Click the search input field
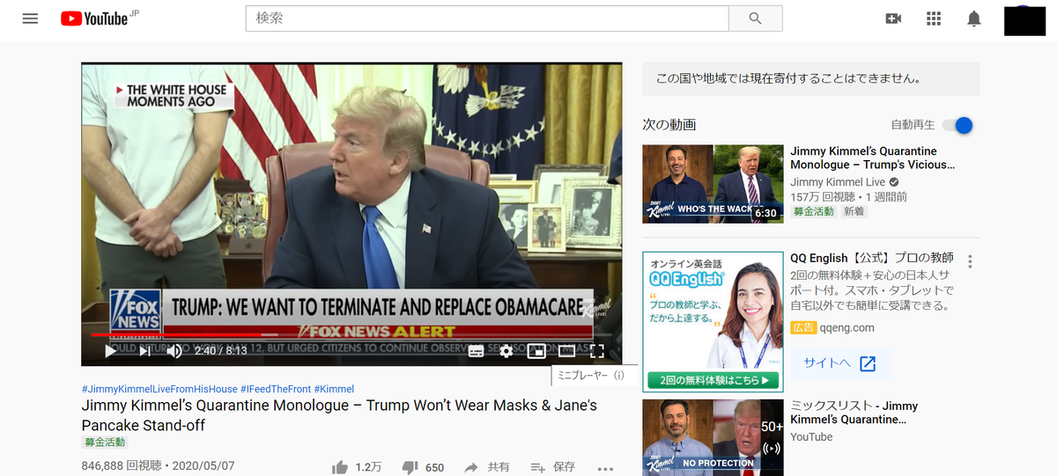1057x476 pixels. click(x=487, y=18)
